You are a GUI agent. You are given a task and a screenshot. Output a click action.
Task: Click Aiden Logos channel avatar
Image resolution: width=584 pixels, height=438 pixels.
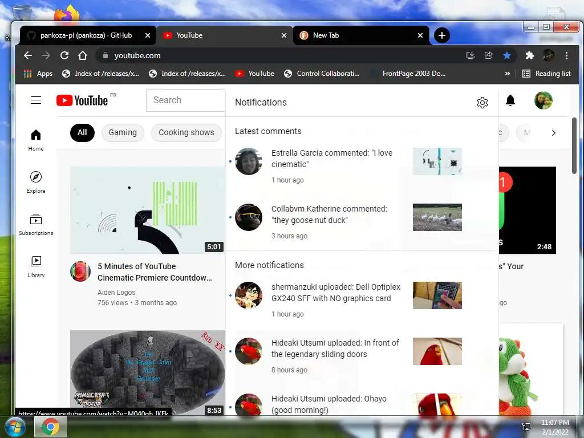coord(80,271)
